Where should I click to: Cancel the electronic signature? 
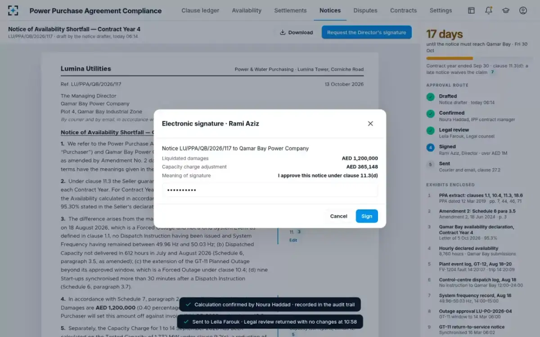[x=338, y=216]
